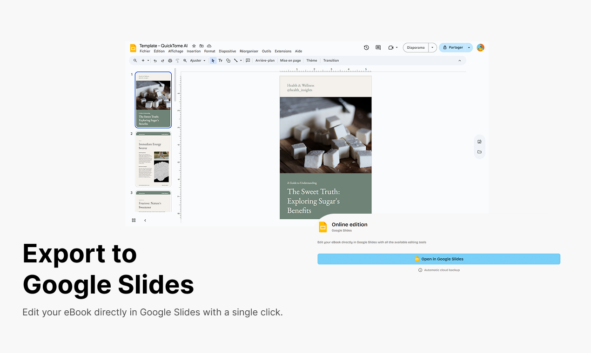Screen dimensions: 591x353
Task: Click the Health & Wellness header text on slide
Action: pyautogui.click(x=301, y=85)
